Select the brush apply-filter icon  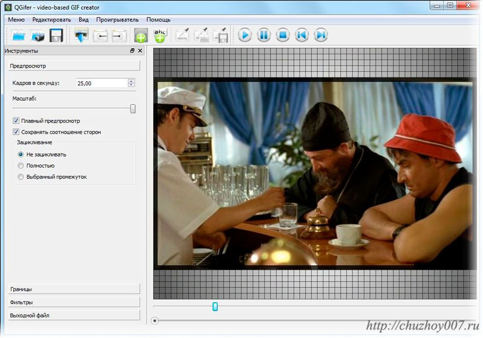pyautogui.click(x=202, y=35)
